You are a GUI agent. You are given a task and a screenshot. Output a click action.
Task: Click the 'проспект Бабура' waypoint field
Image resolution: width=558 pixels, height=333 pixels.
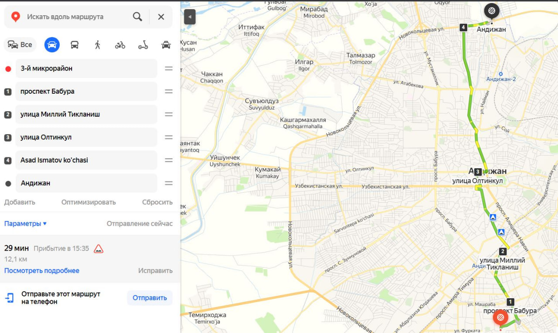click(86, 92)
